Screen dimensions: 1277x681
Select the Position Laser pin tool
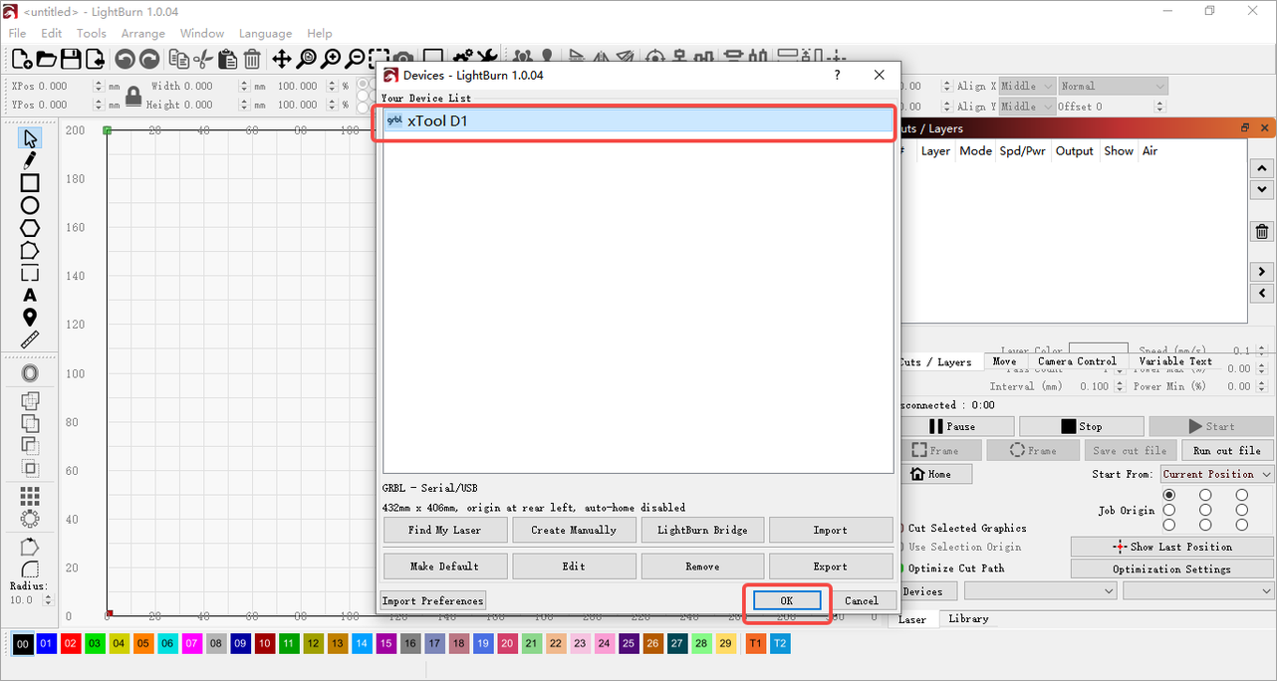tap(30, 318)
